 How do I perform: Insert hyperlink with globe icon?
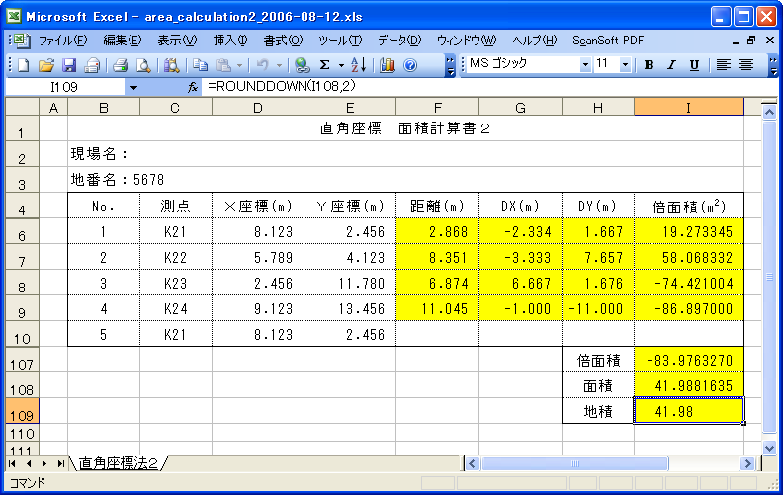coord(302,65)
